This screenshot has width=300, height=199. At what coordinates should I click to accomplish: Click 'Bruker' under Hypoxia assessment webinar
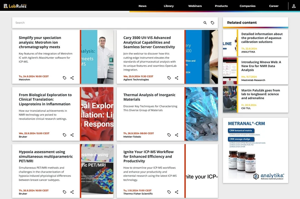click(23, 193)
